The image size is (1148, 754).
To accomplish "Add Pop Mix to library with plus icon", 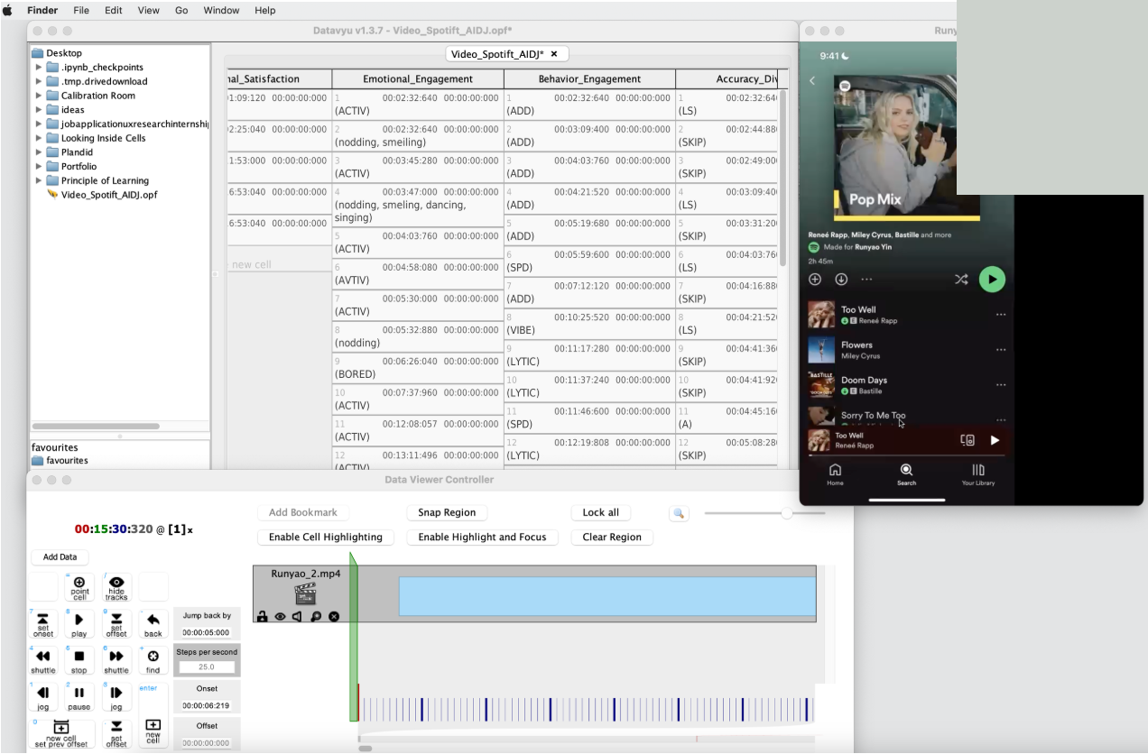I will pos(815,280).
